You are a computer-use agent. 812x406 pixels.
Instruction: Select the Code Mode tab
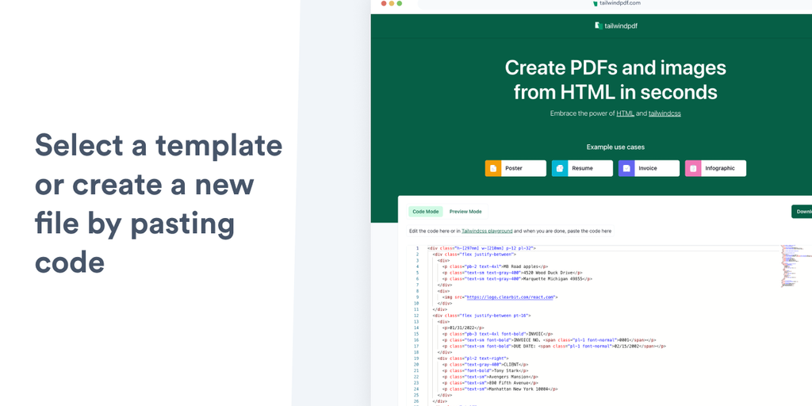tap(426, 212)
